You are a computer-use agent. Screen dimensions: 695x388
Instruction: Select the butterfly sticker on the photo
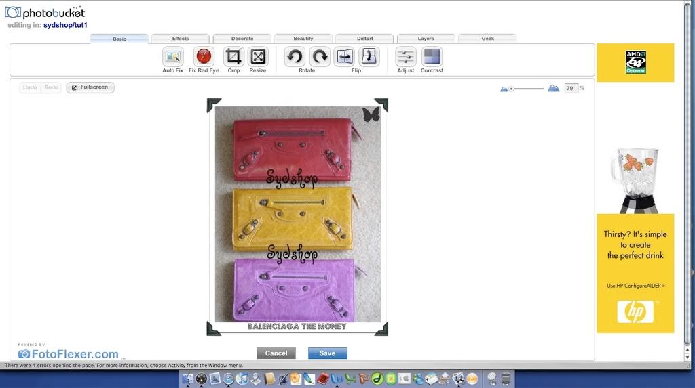tap(371, 115)
